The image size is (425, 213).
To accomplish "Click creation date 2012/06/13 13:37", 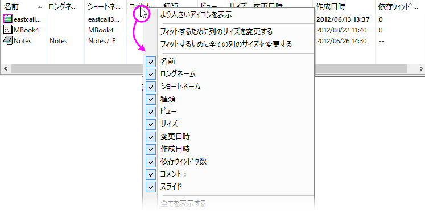I will tap(343, 19).
